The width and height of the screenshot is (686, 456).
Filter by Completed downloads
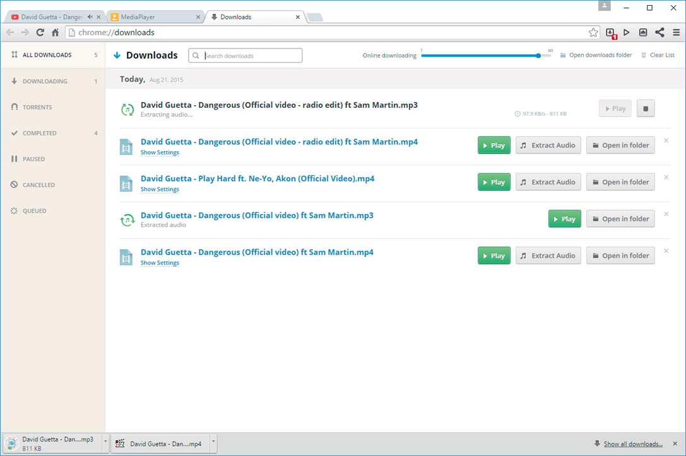click(53, 134)
